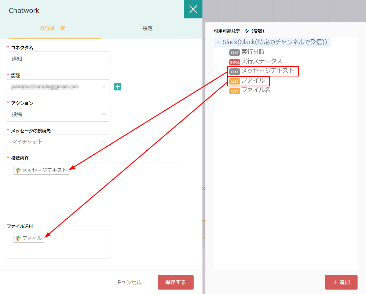Select the 実行ステータス variable
The image size is (366, 294).
tap(261, 61)
